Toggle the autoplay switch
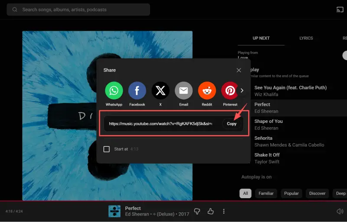The height and width of the screenshot is (222, 347). 345,55
